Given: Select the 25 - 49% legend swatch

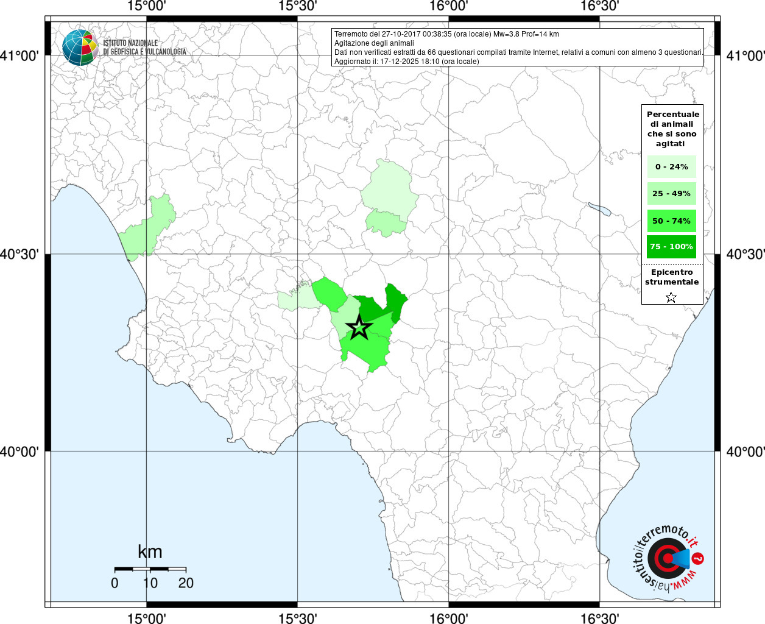Looking at the screenshot, I should coord(672,193).
